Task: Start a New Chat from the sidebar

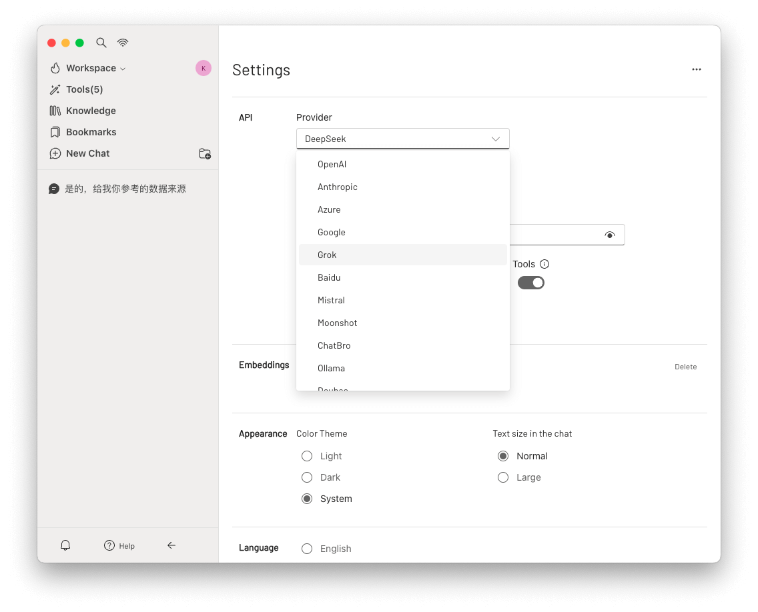Action: pos(88,153)
